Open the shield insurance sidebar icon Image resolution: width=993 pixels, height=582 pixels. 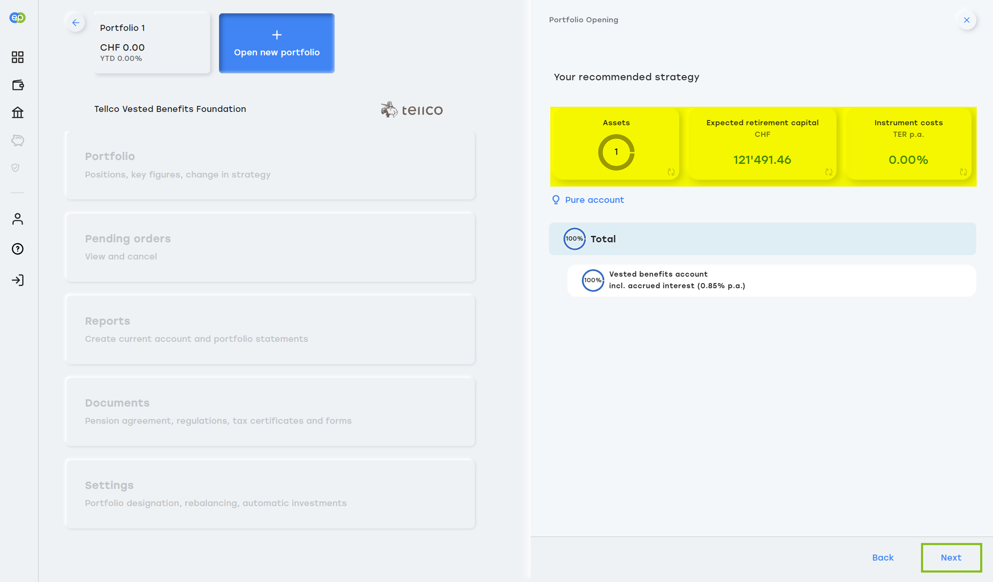15,168
